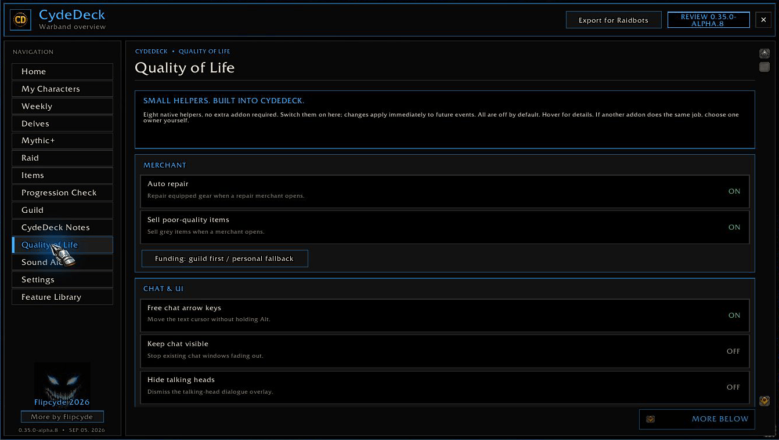This screenshot has width=779, height=440.
Task: Open the Delves page
Action: pos(62,123)
